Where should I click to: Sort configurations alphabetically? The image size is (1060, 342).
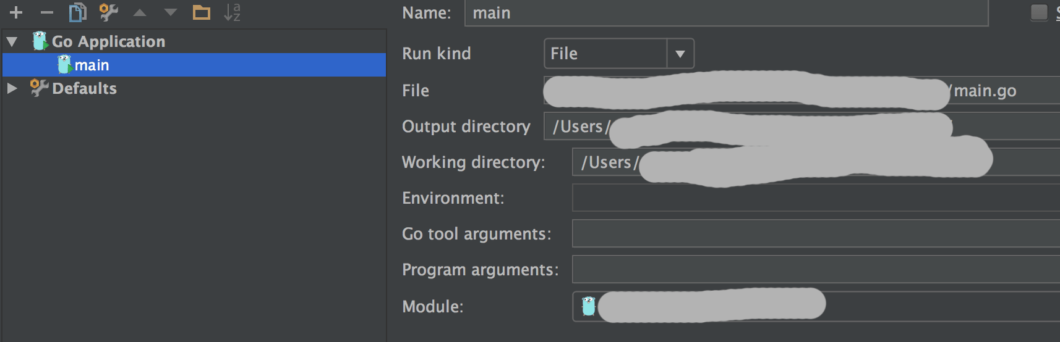click(x=233, y=12)
